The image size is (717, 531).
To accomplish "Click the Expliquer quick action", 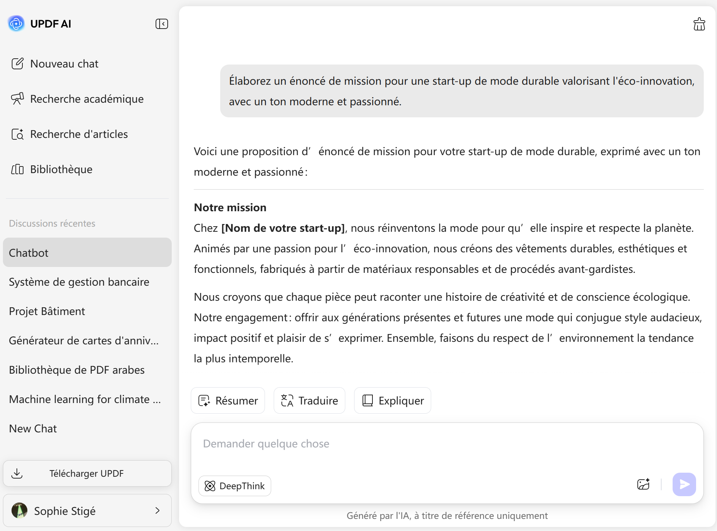I will [x=392, y=400].
